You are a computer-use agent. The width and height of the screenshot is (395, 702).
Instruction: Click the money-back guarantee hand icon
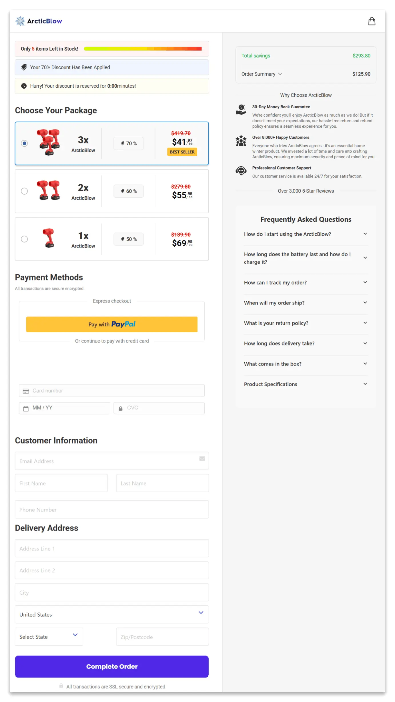241,109
